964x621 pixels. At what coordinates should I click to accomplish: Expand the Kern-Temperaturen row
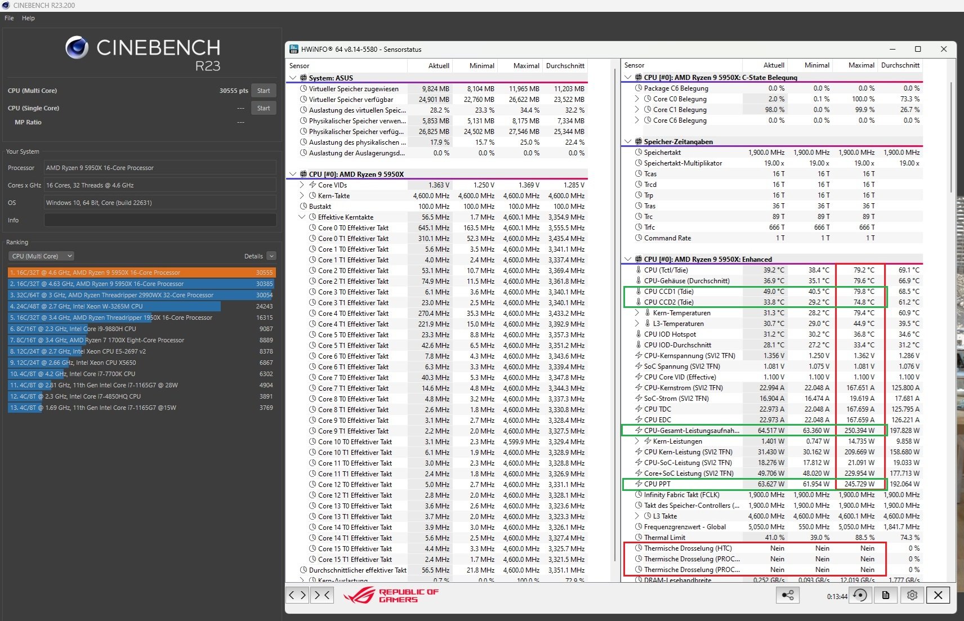pyautogui.click(x=637, y=313)
